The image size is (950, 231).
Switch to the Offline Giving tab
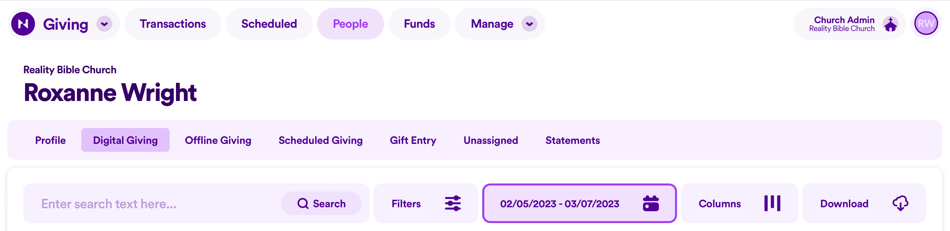(218, 140)
